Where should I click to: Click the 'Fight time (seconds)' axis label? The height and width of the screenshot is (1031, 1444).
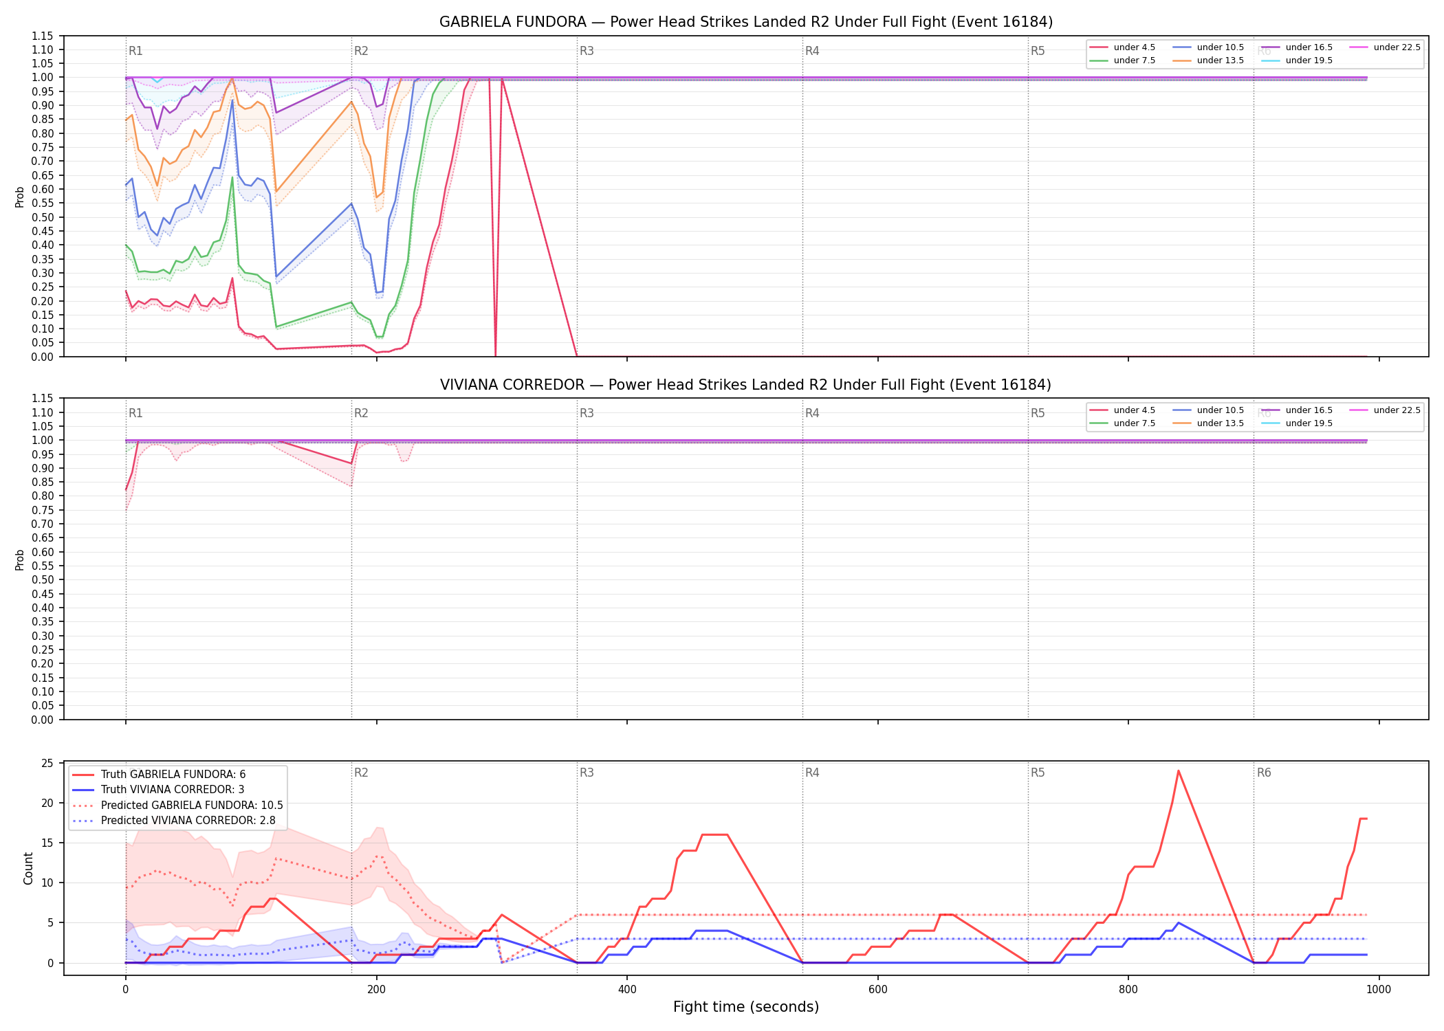point(746,1007)
